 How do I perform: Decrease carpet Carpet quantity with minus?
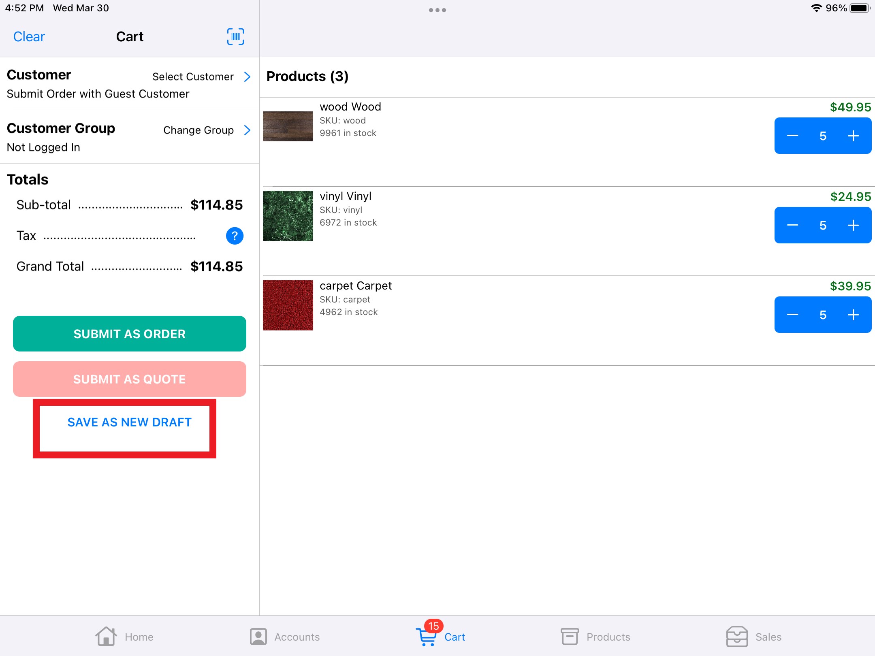792,315
